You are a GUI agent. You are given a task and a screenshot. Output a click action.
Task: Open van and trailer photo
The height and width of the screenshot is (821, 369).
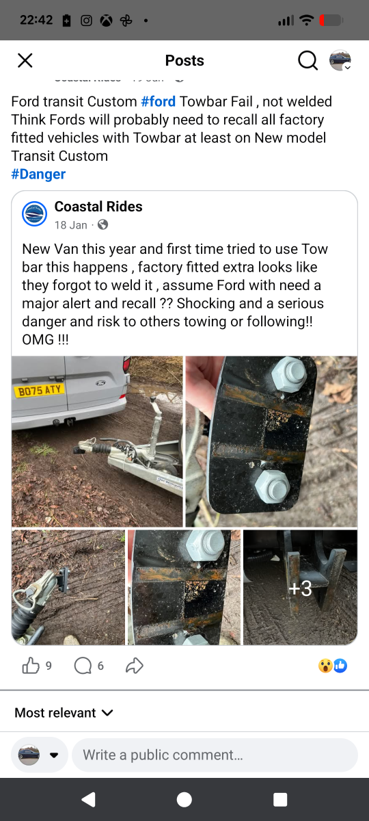(x=97, y=441)
